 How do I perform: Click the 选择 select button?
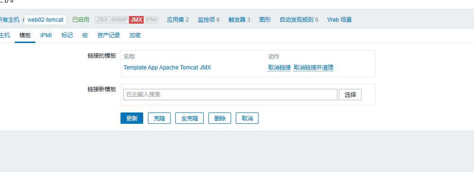[350, 95]
